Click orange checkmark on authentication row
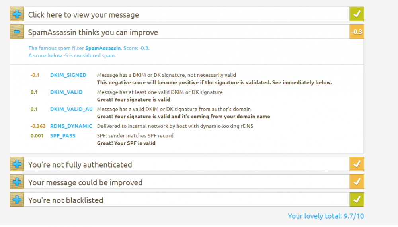The image size is (398, 227). [x=357, y=164]
